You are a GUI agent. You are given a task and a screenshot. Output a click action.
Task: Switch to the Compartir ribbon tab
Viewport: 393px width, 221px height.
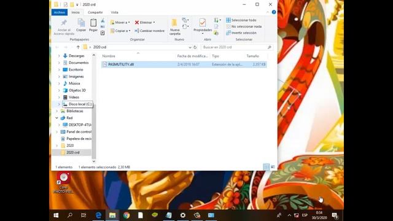click(95, 12)
